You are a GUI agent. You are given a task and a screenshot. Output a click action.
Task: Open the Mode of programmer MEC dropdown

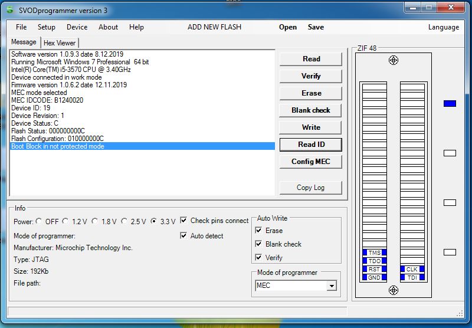[332, 286]
